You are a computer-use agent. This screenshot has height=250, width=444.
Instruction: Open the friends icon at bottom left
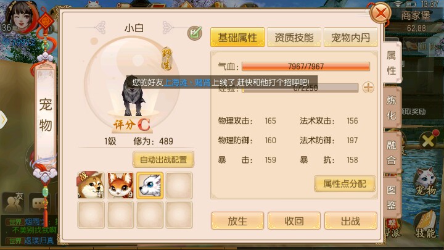14,202
